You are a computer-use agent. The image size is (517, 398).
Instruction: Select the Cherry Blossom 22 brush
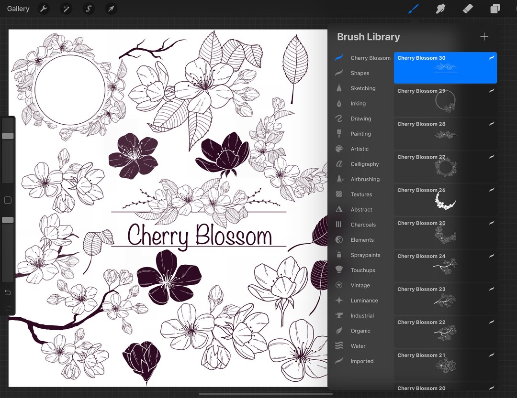446,332
